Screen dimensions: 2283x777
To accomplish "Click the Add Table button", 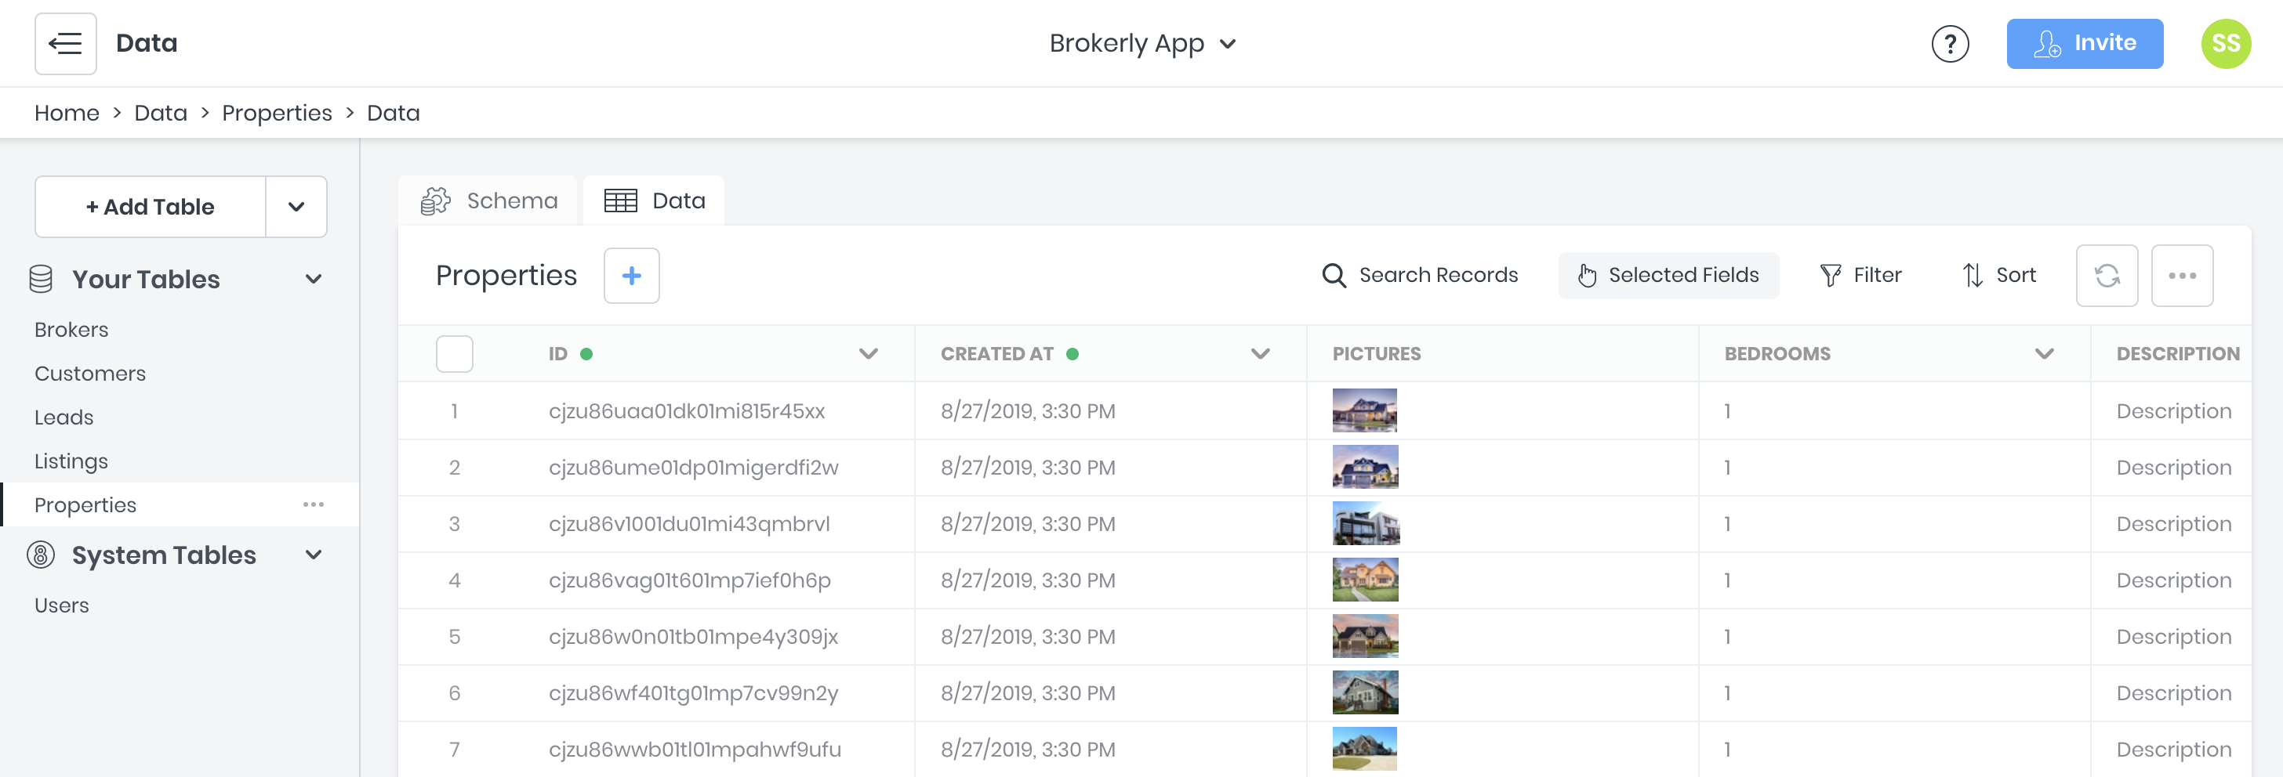I will click(x=150, y=207).
